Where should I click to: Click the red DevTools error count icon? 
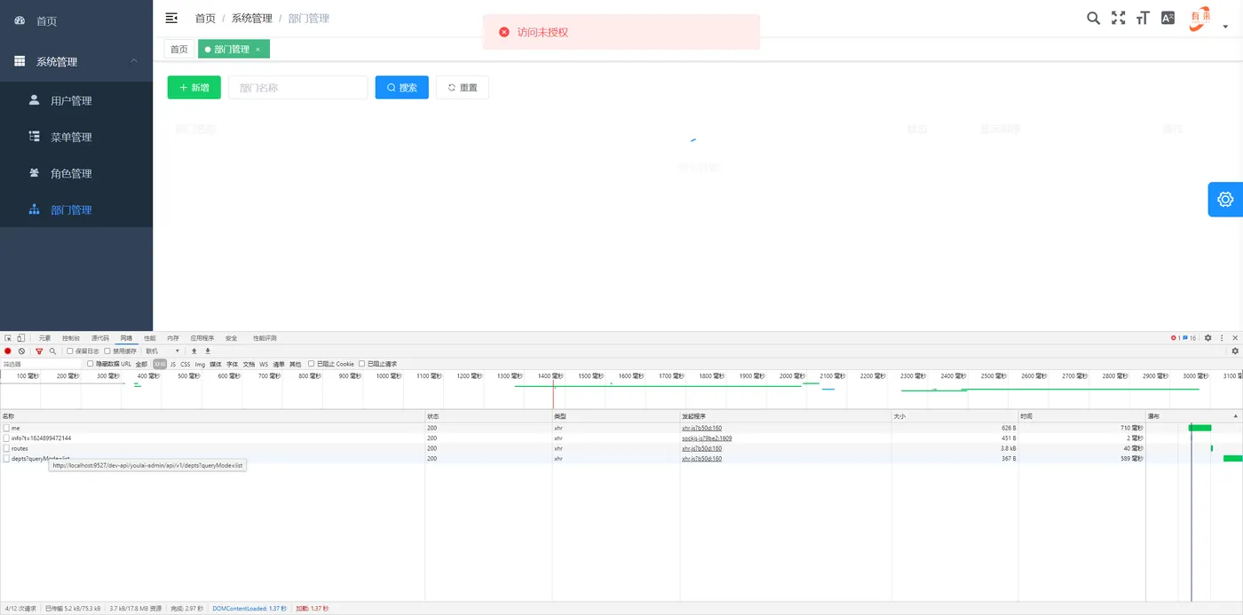1173,338
